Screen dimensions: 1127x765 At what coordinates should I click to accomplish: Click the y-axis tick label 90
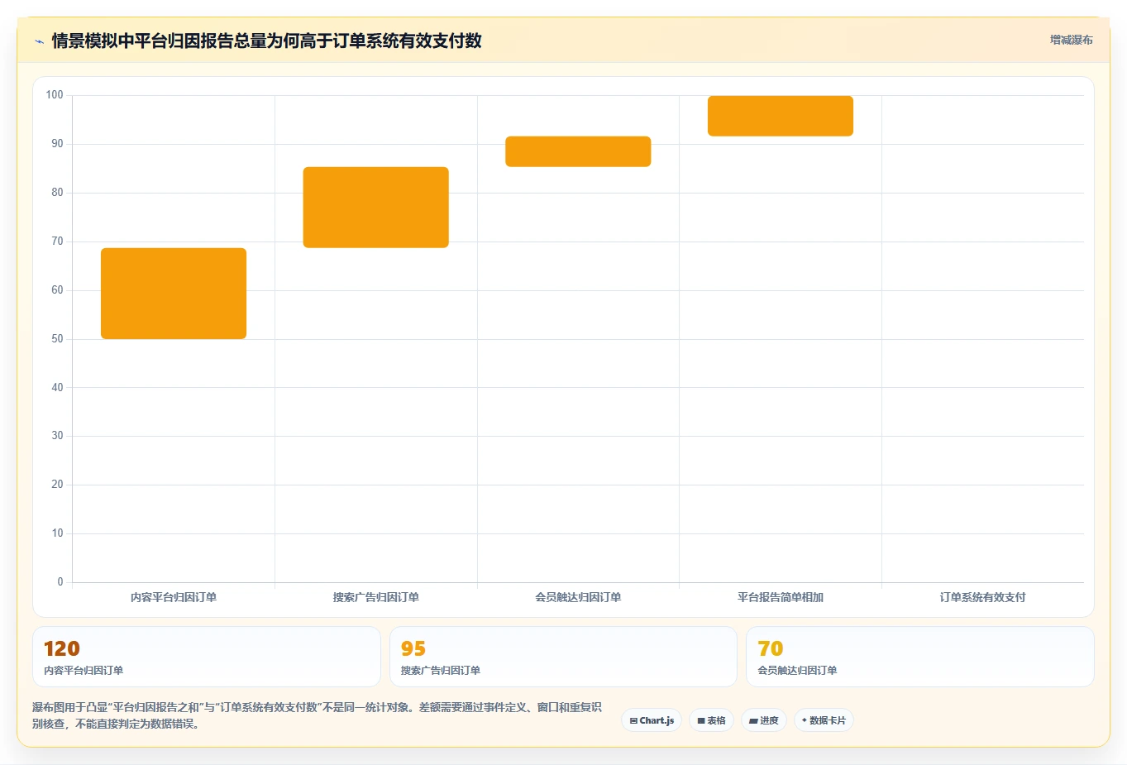(x=57, y=144)
